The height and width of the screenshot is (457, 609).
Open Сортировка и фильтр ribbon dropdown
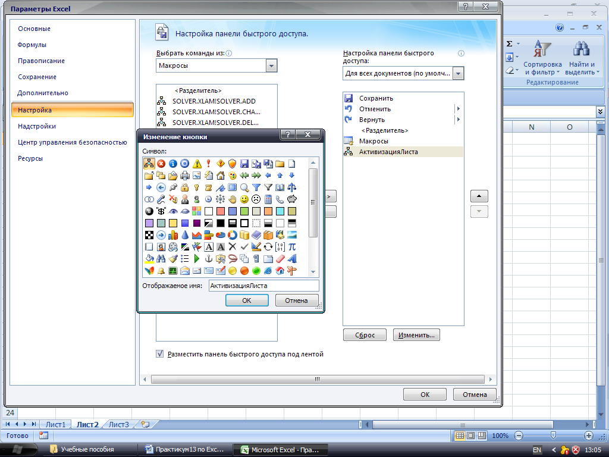(542, 58)
